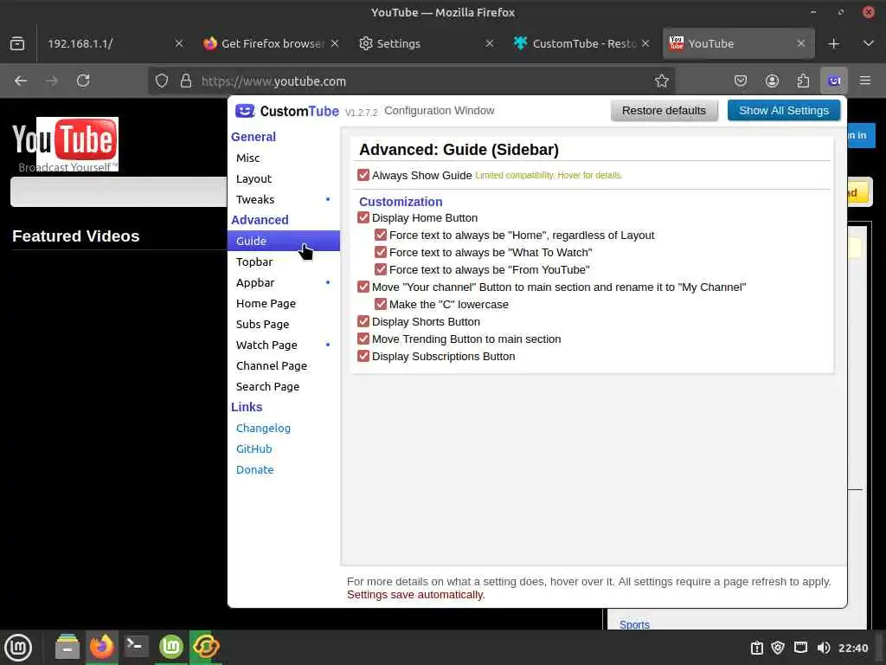Click the Show All Settings button

[x=784, y=111]
